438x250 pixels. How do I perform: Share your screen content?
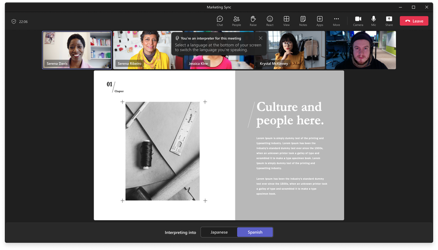(389, 21)
